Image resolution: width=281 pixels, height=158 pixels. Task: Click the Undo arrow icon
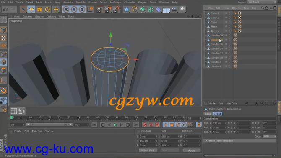point(5,9)
